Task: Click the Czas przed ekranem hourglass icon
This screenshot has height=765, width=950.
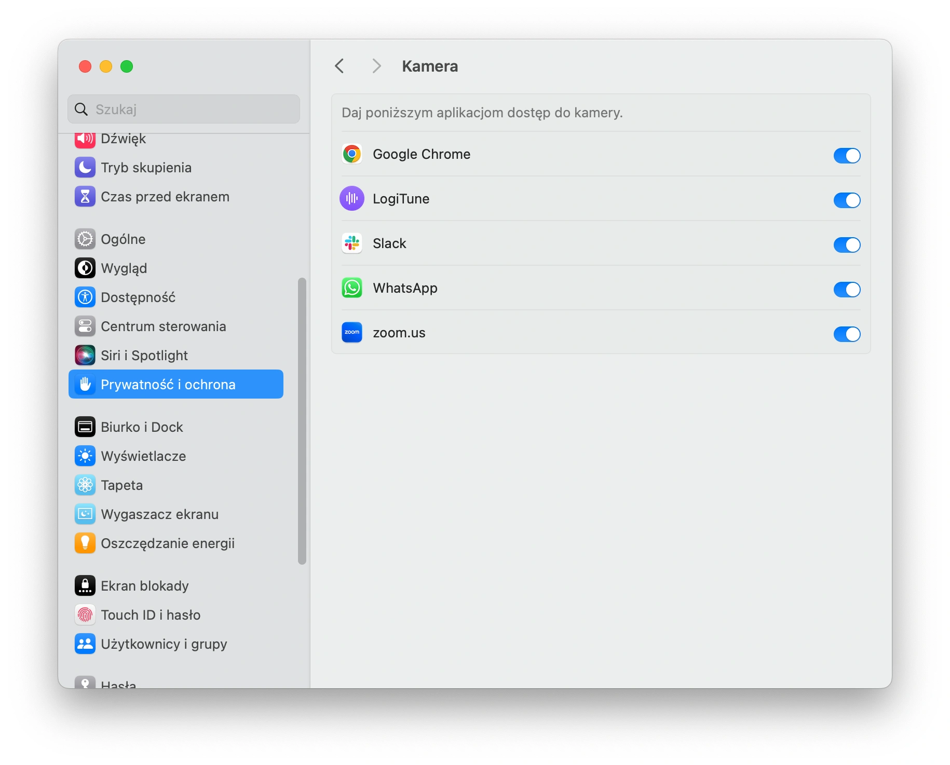Action: [85, 197]
